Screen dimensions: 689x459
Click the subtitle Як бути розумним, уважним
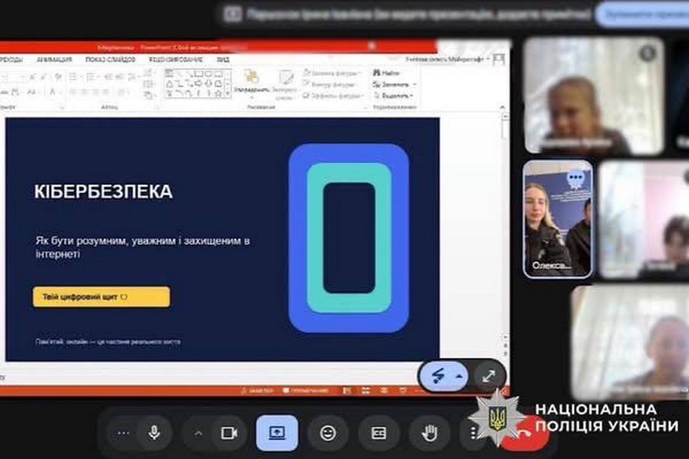click(x=143, y=247)
